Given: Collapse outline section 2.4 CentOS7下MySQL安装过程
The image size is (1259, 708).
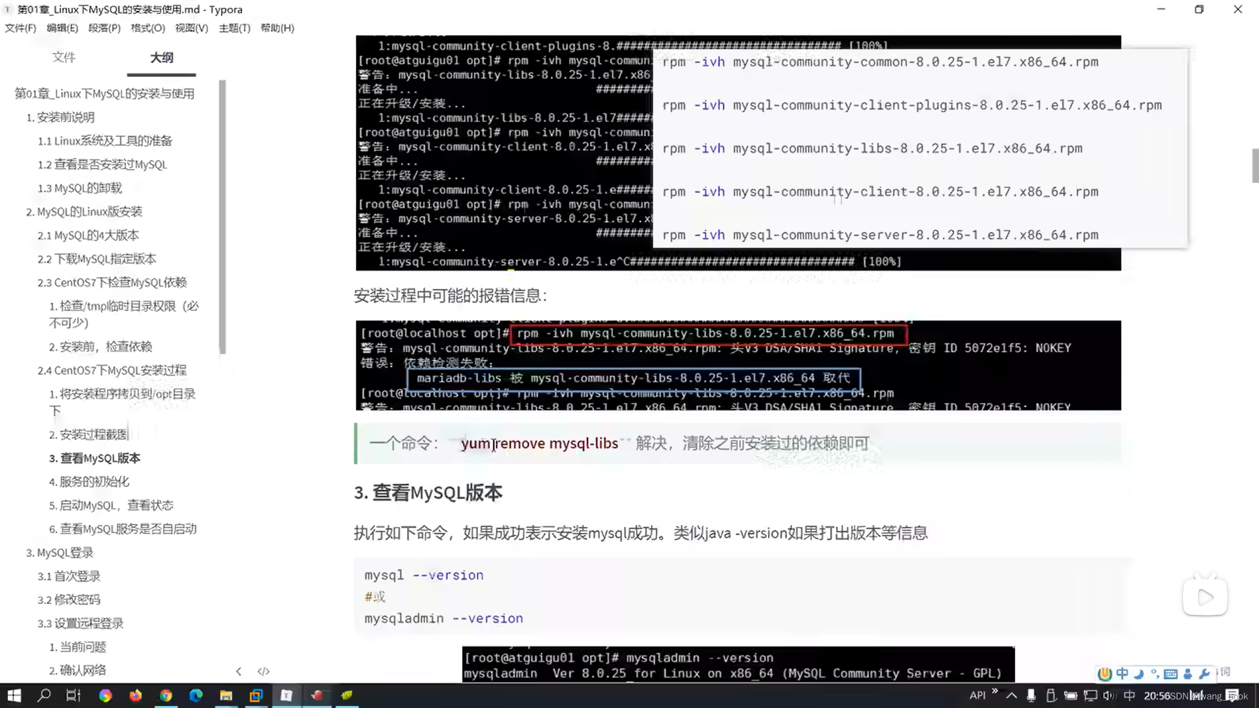Looking at the screenshot, I should point(111,370).
